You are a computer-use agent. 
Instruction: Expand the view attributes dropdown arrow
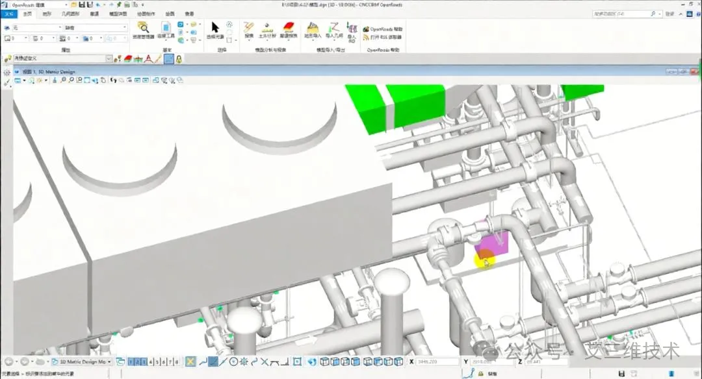[x=24, y=80]
